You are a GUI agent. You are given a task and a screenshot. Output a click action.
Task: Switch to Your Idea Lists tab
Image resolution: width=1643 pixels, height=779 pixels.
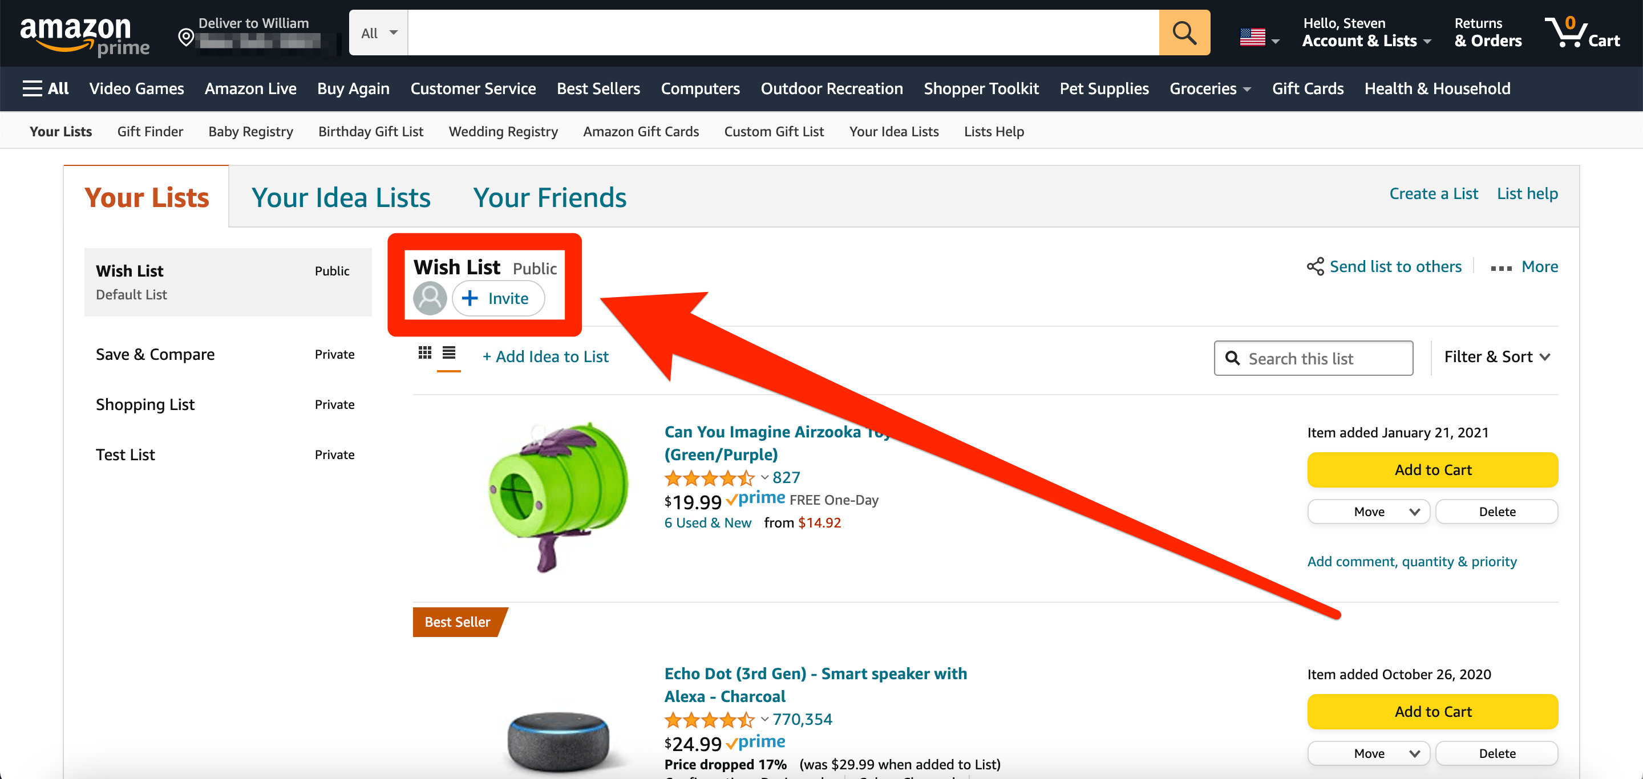coord(341,198)
